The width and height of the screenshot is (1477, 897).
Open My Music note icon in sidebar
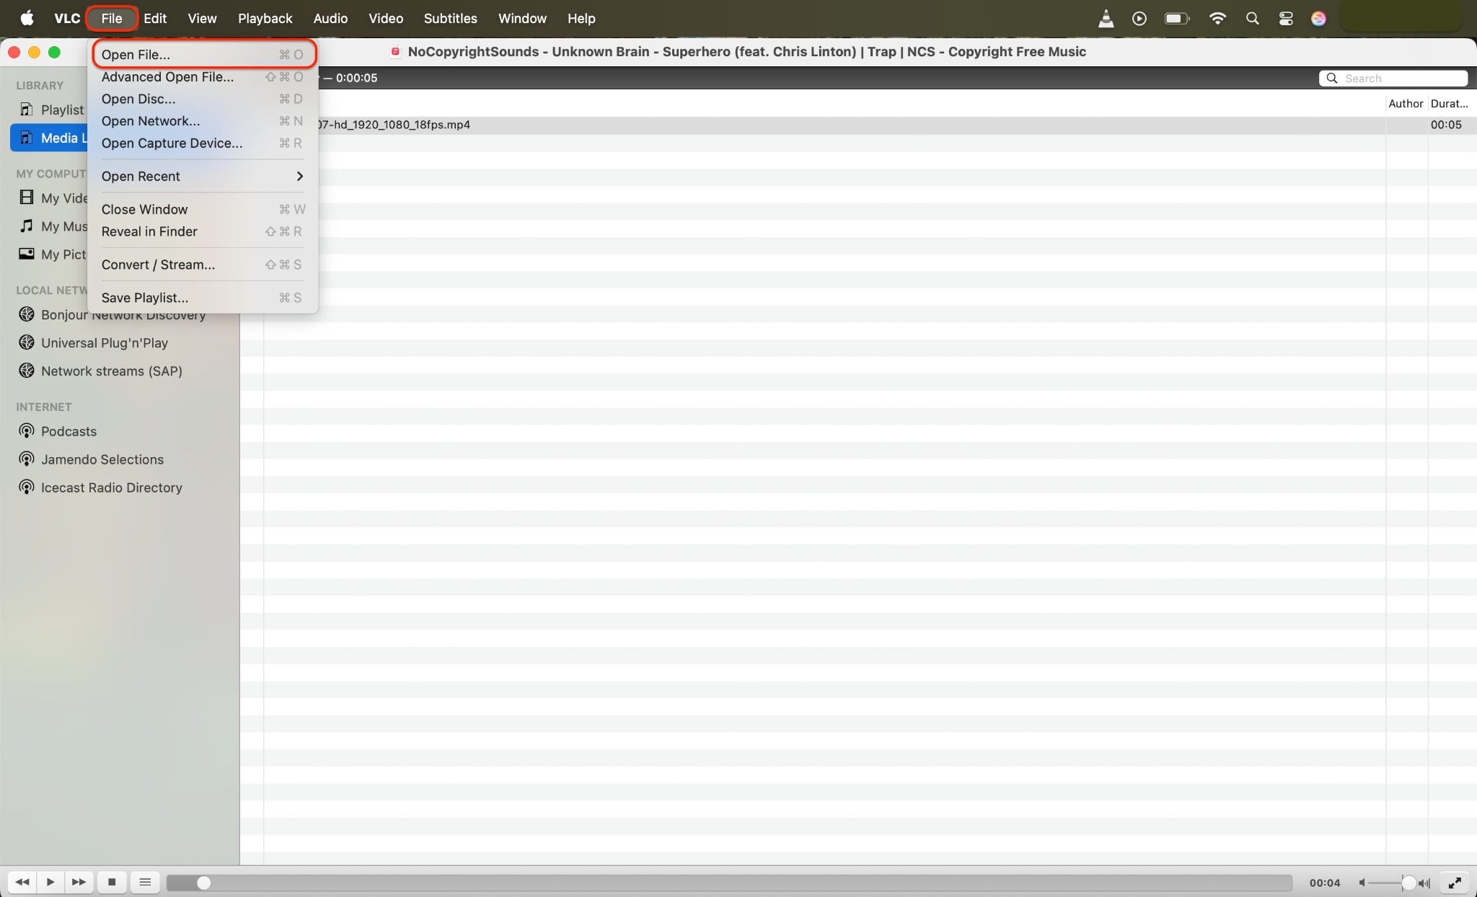(27, 226)
